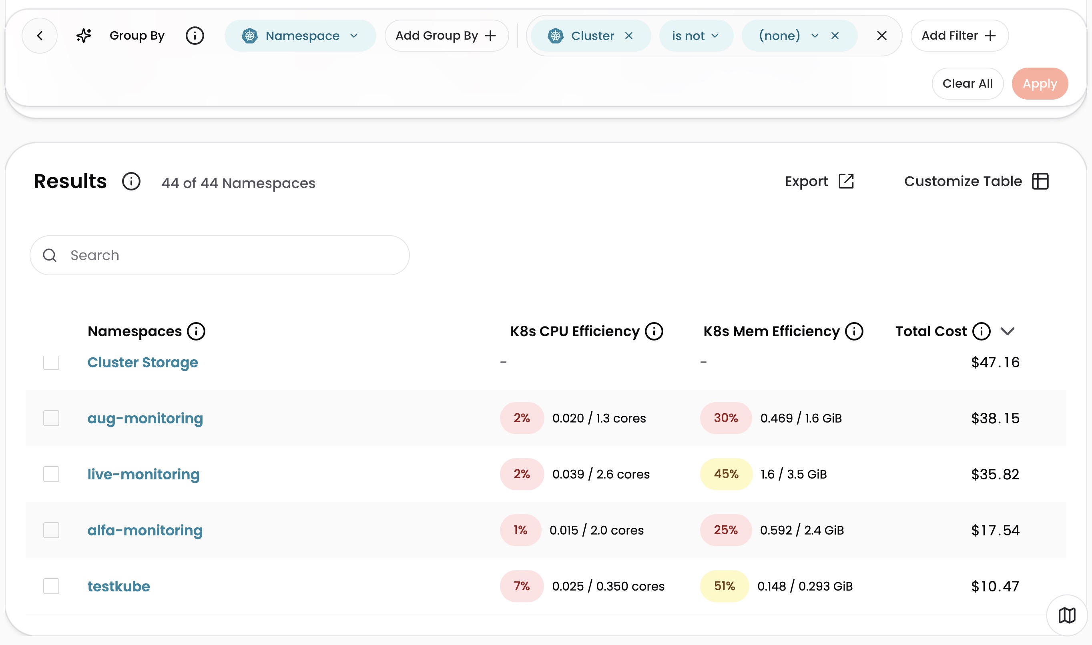The height and width of the screenshot is (645, 1092).
Task: Click the plus icon in Add Group By
Action: pos(490,36)
